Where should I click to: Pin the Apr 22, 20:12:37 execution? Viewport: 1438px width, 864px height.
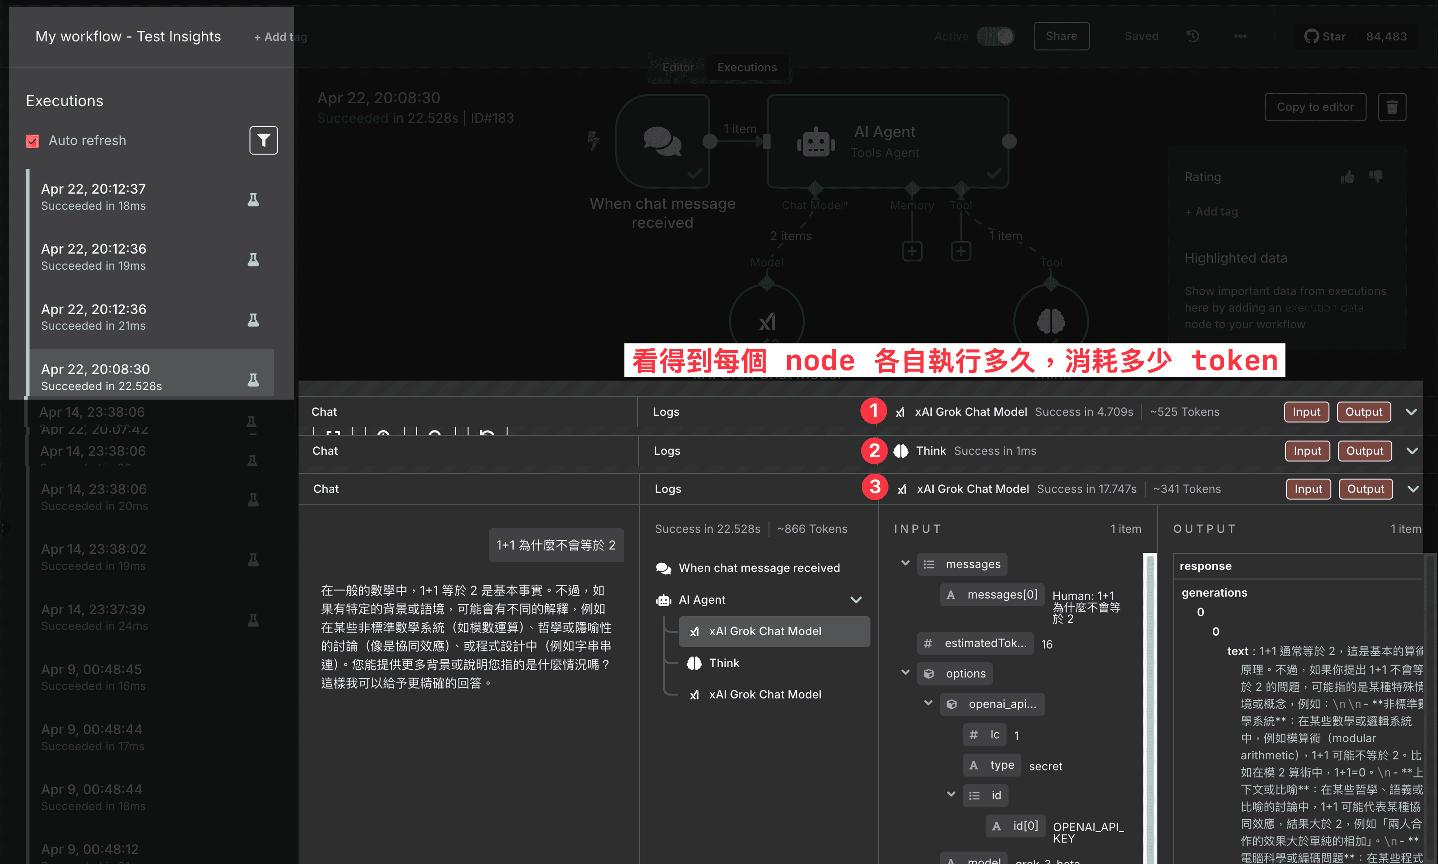coord(253,199)
